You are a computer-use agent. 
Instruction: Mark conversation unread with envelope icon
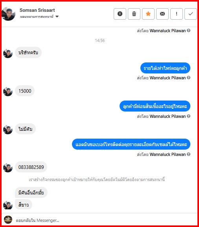click(x=162, y=14)
